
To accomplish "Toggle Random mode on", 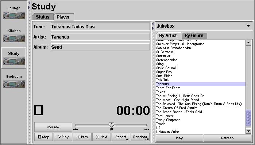I will (140, 137).
